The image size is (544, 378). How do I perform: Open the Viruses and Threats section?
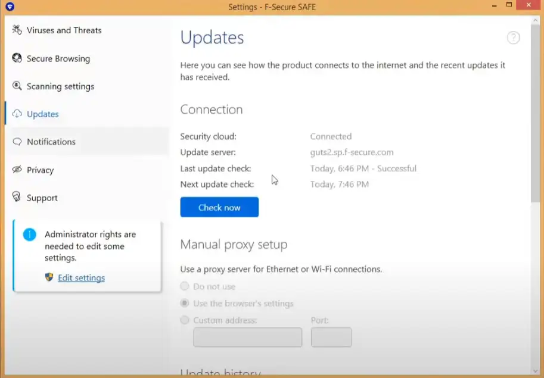point(64,30)
